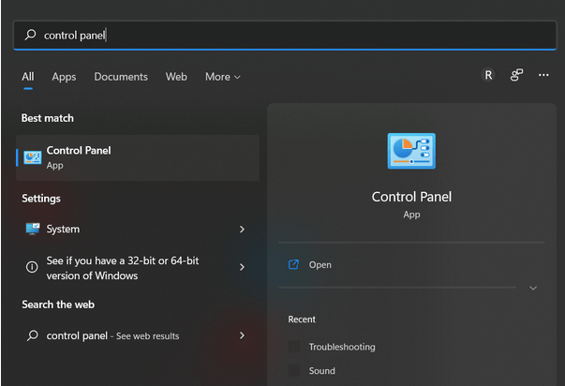Click the Open external-link icon
Screen dimensions: 565x386
pos(293,264)
